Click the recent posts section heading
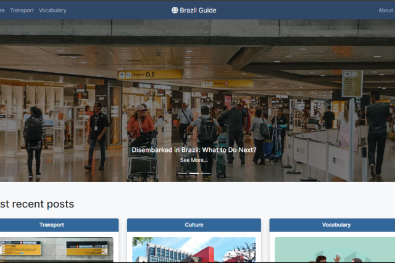 pos(37,204)
